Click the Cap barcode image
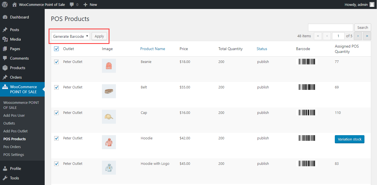Image resolution: width=377 pixels, height=185 pixels. 307,113
